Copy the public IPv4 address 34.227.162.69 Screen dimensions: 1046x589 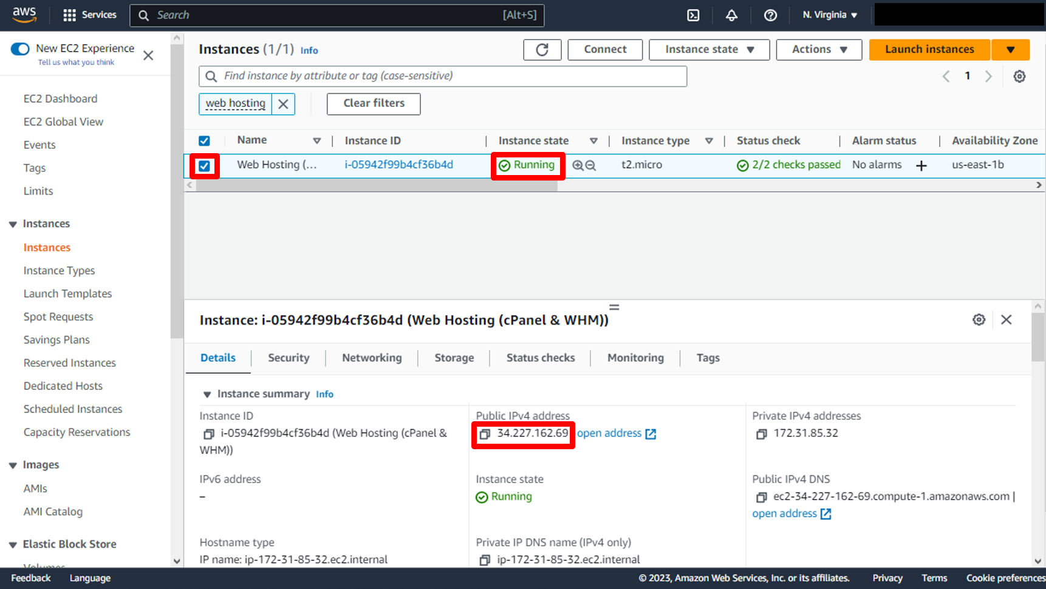(485, 434)
